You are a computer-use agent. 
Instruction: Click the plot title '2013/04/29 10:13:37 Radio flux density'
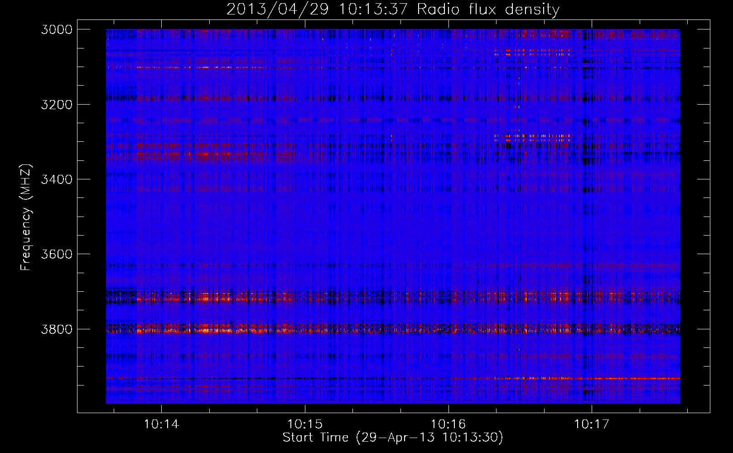tap(393, 9)
